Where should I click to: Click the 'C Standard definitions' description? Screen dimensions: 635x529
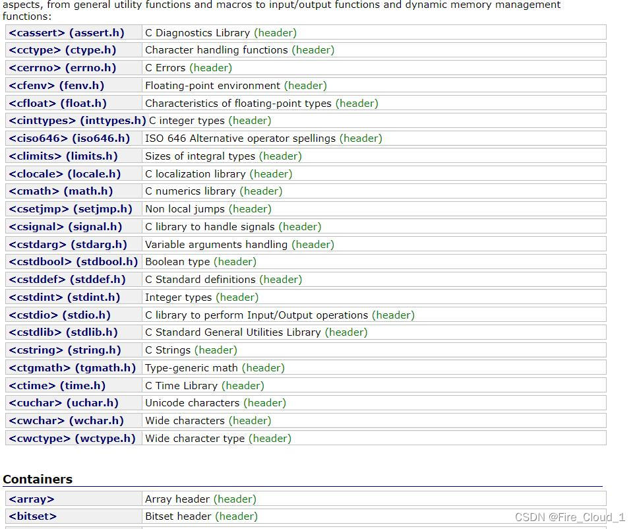pos(200,280)
